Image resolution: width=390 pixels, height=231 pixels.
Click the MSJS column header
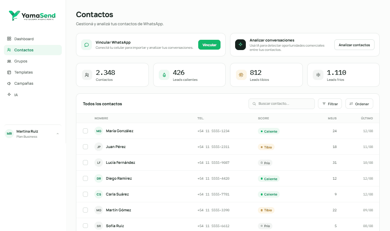(x=332, y=118)
